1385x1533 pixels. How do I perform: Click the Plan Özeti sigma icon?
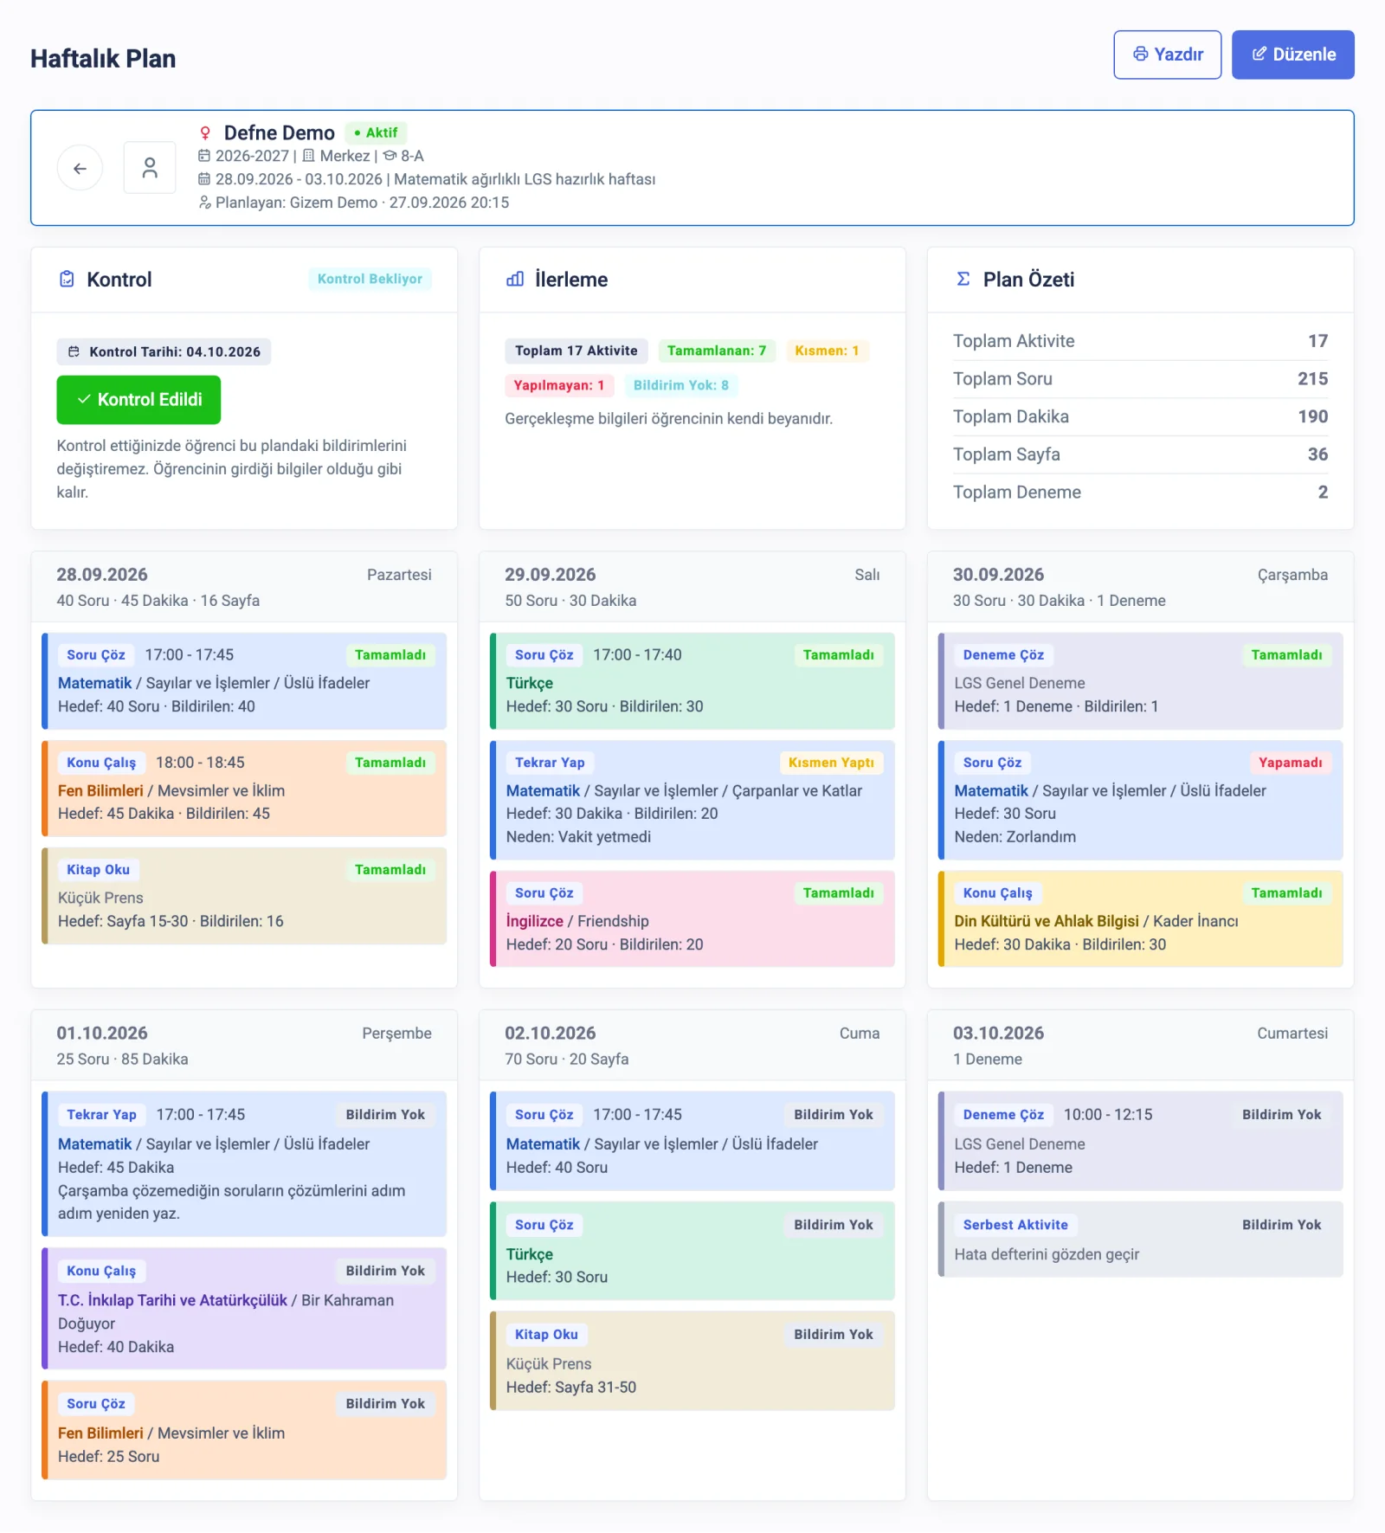tap(963, 279)
